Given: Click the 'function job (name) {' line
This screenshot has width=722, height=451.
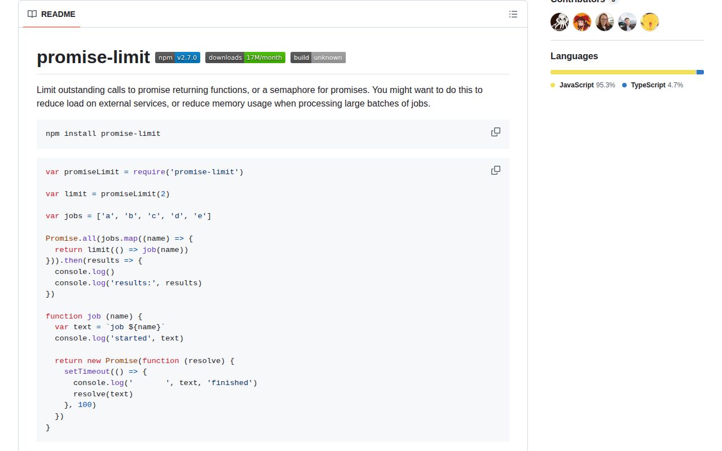Looking at the screenshot, I should 94,316.
